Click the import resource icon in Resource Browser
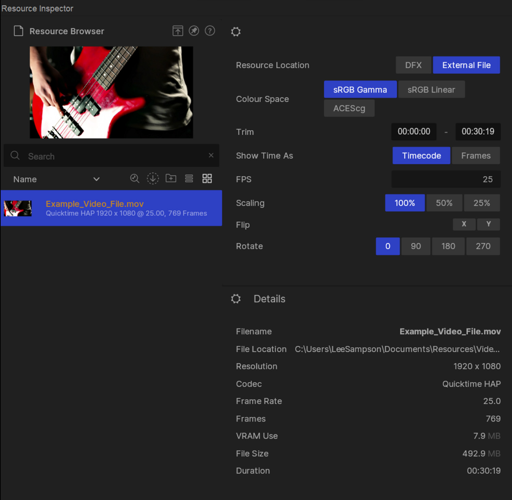This screenshot has height=500, width=512. click(177, 31)
